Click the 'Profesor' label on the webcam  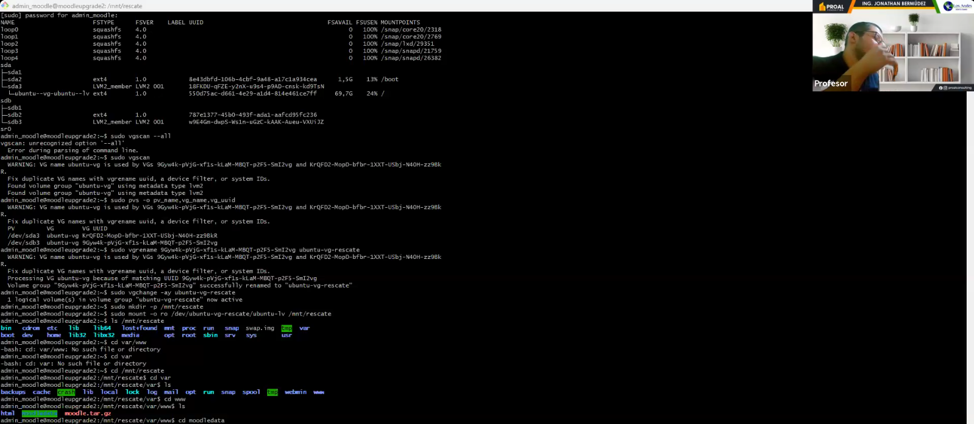point(831,83)
